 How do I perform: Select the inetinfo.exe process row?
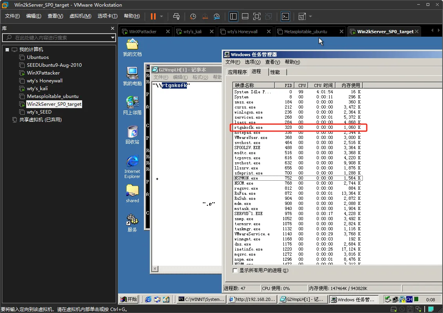(298, 249)
